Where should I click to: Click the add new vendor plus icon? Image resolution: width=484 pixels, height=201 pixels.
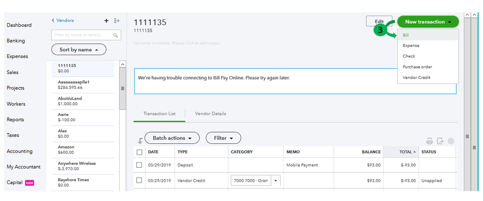click(107, 21)
